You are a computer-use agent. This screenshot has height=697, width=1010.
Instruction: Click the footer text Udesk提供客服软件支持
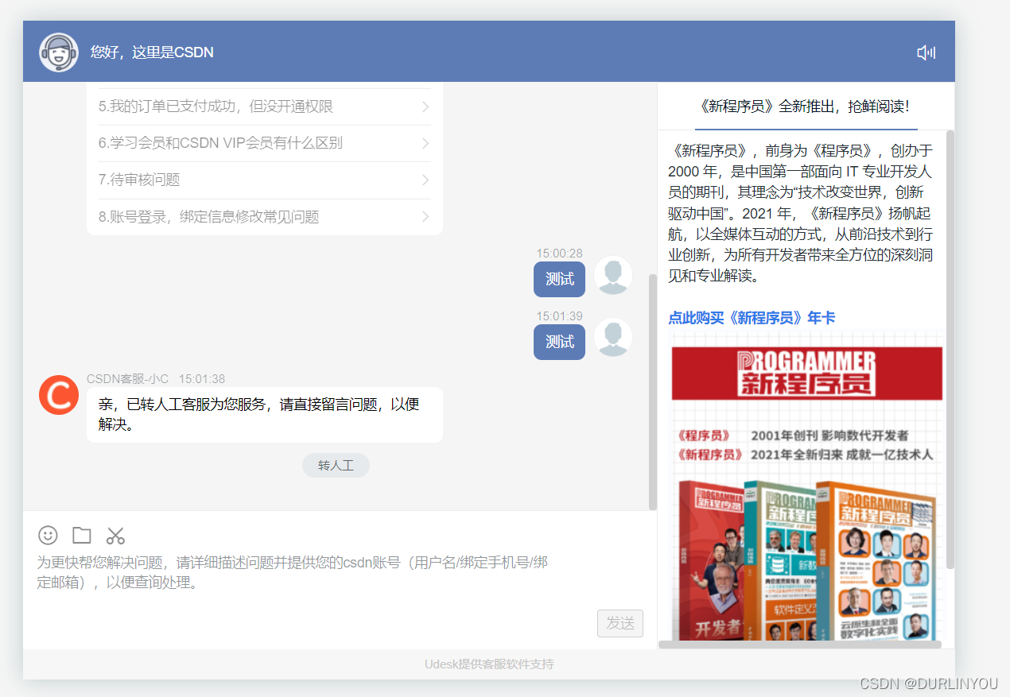pyautogui.click(x=489, y=664)
